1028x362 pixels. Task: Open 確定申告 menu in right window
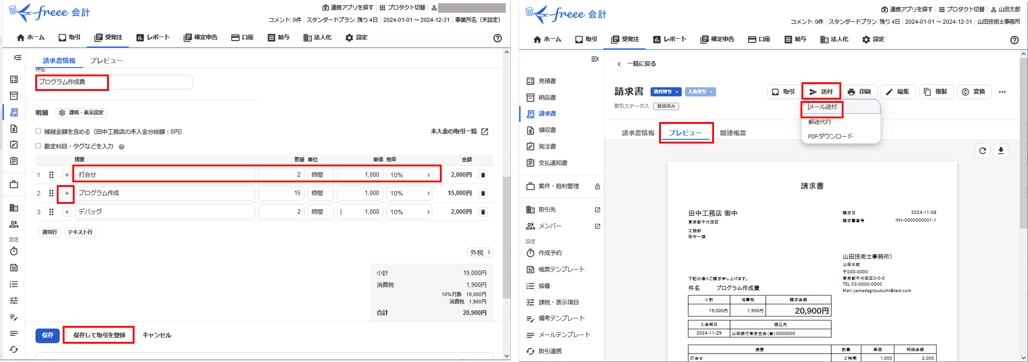[717, 39]
